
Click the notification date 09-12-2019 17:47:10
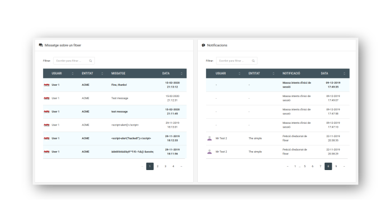click(333, 125)
